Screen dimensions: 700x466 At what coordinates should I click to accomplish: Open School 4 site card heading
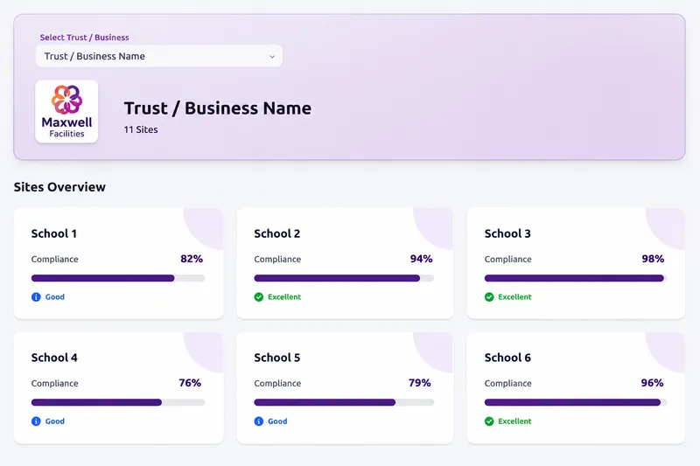[x=54, y=358]
